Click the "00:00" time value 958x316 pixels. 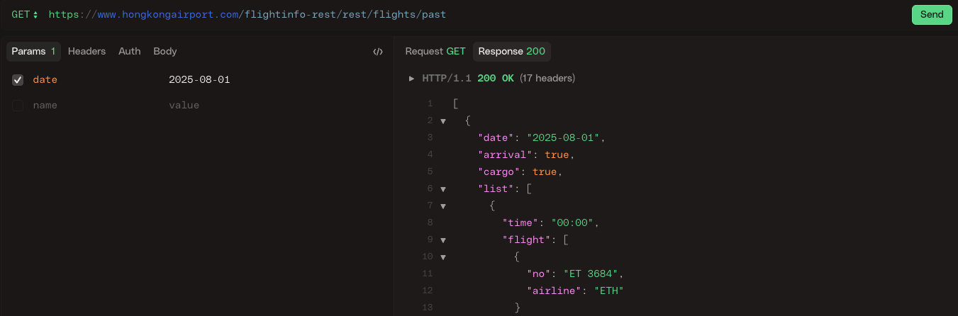pos(572,223)
